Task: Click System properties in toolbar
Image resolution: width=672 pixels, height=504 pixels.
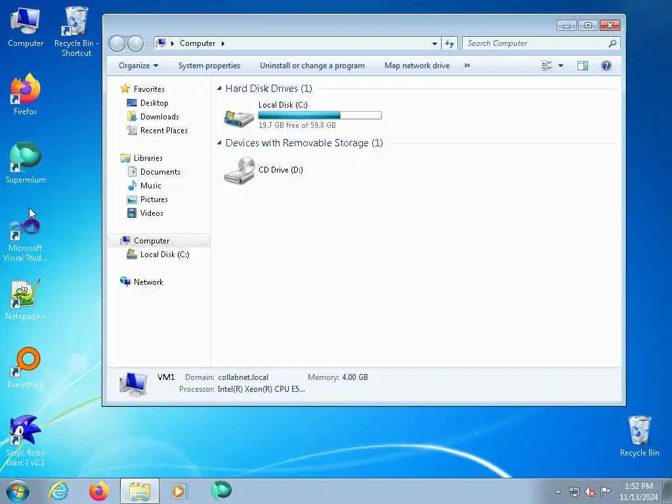Action: (209, 66)
